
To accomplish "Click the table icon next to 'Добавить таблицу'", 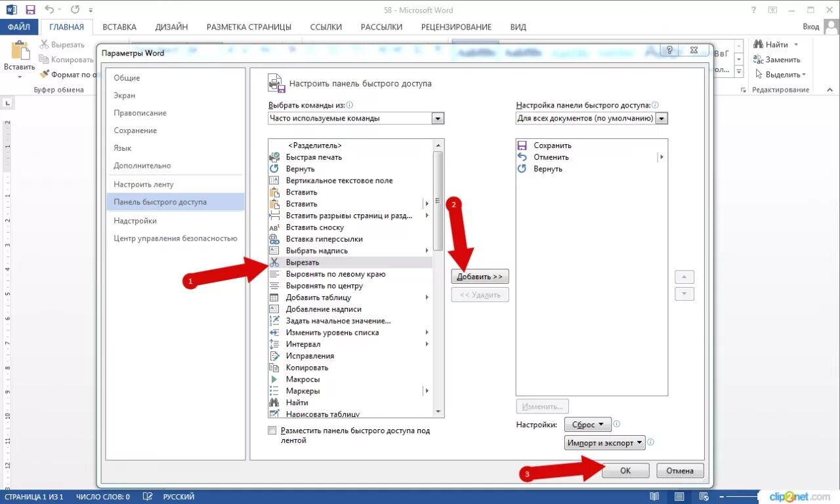I will 274,298.
